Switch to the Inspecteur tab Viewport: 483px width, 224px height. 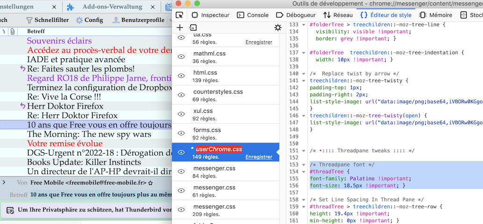coord(210,15)
